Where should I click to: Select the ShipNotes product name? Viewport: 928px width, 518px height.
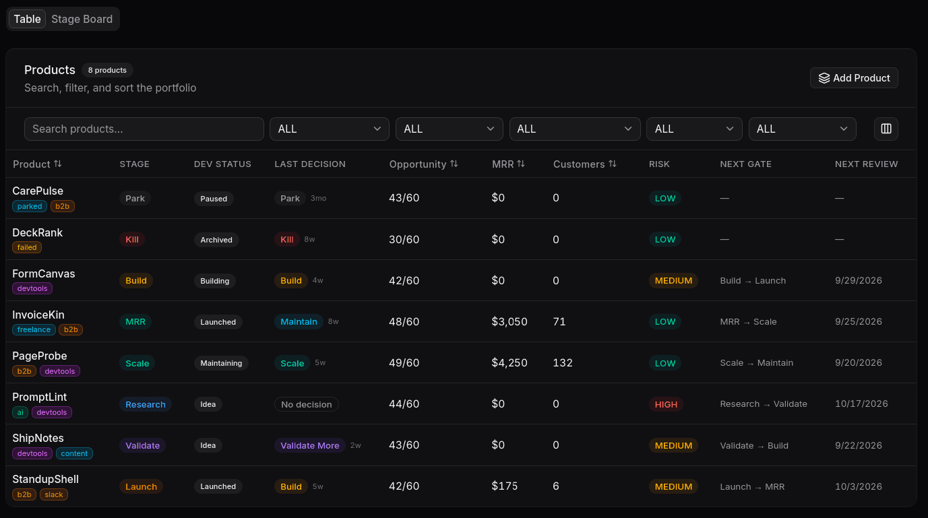(38, 438)
